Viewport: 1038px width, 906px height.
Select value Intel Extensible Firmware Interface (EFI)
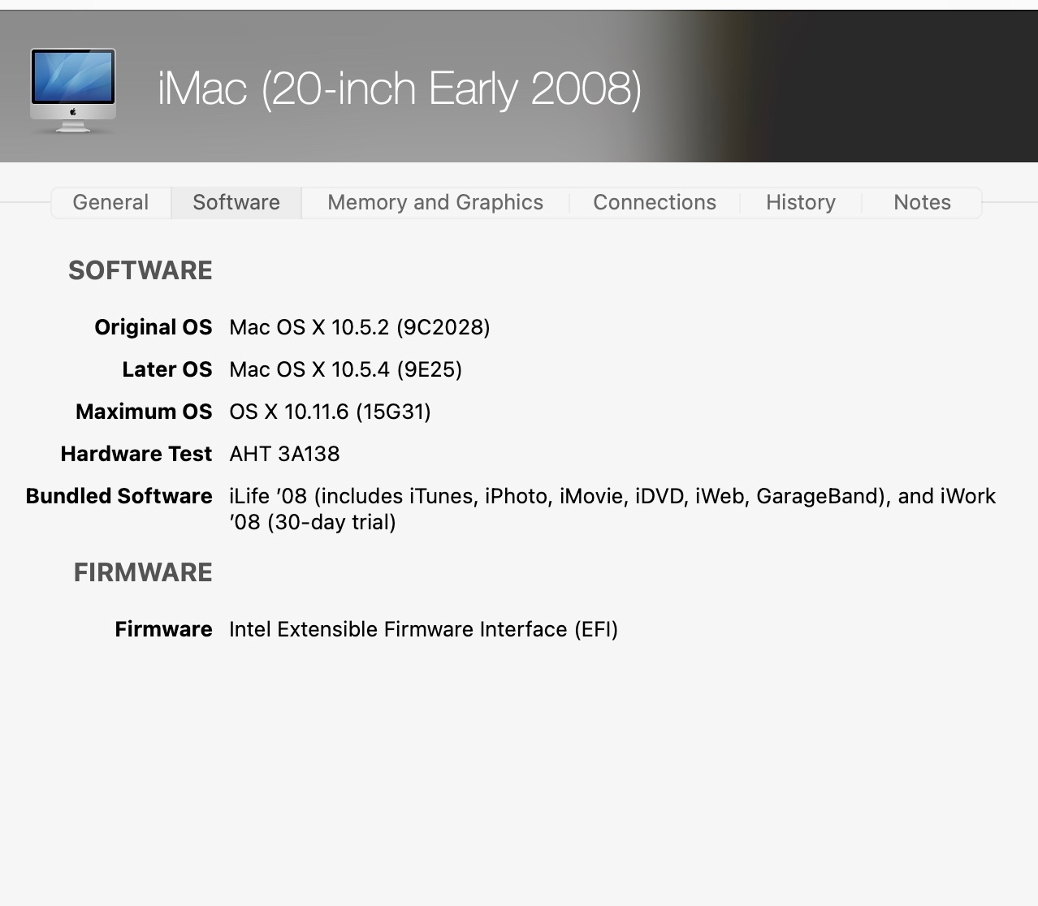point(424,629)
